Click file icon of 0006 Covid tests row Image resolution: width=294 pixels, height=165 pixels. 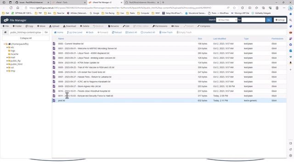click(x=54, y=72)
